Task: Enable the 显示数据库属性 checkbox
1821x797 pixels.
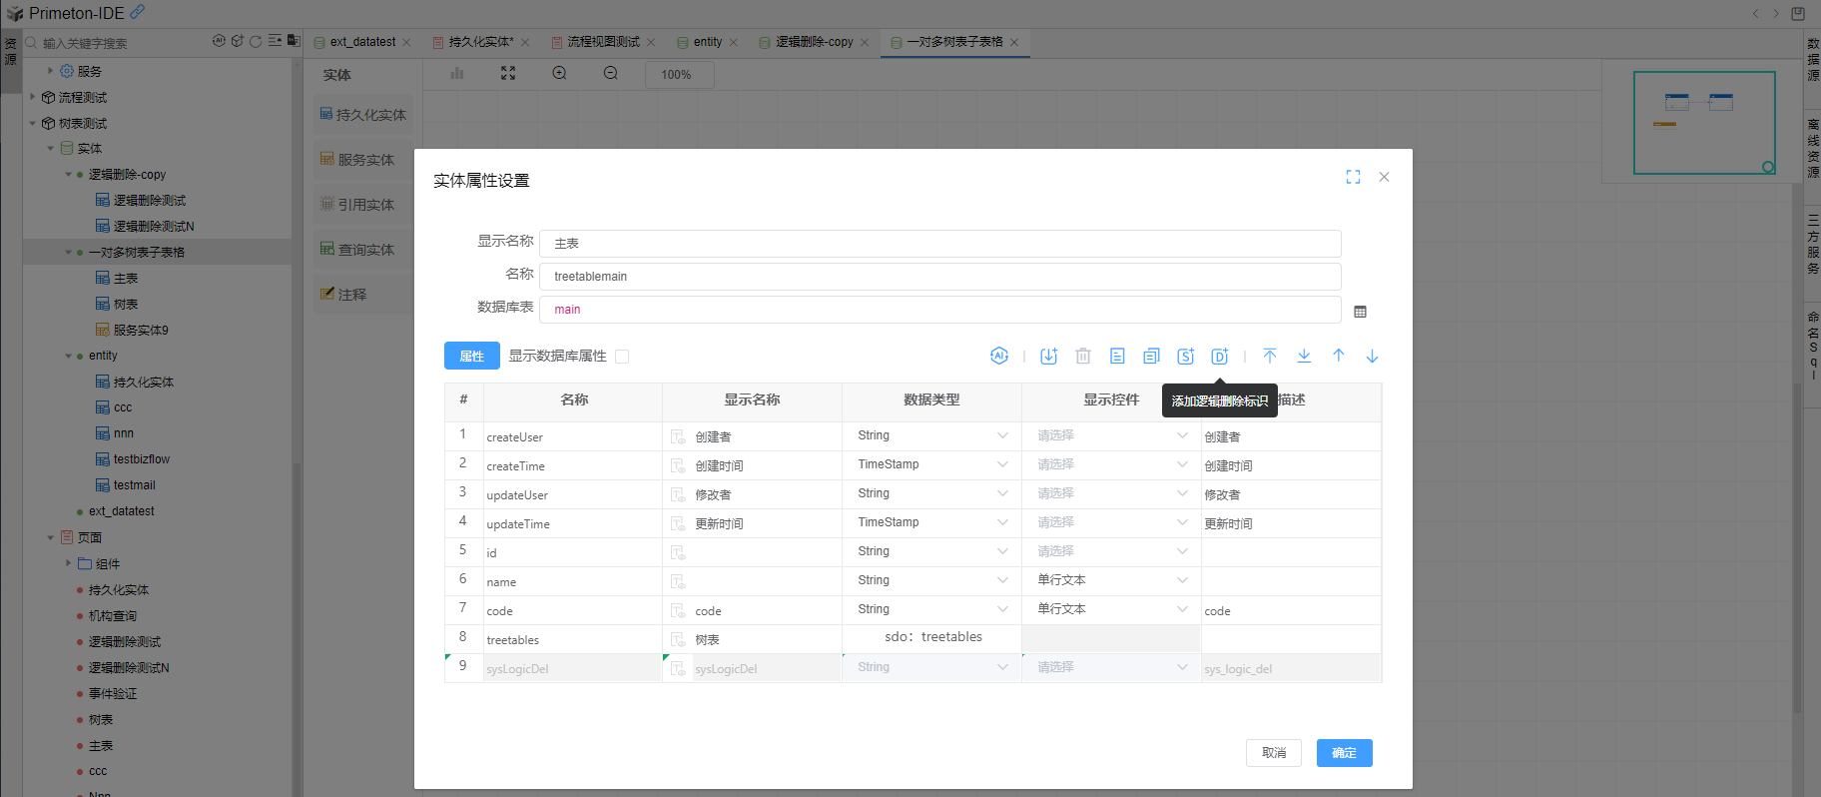Action: pyautogui.click(x=622, y=357)
